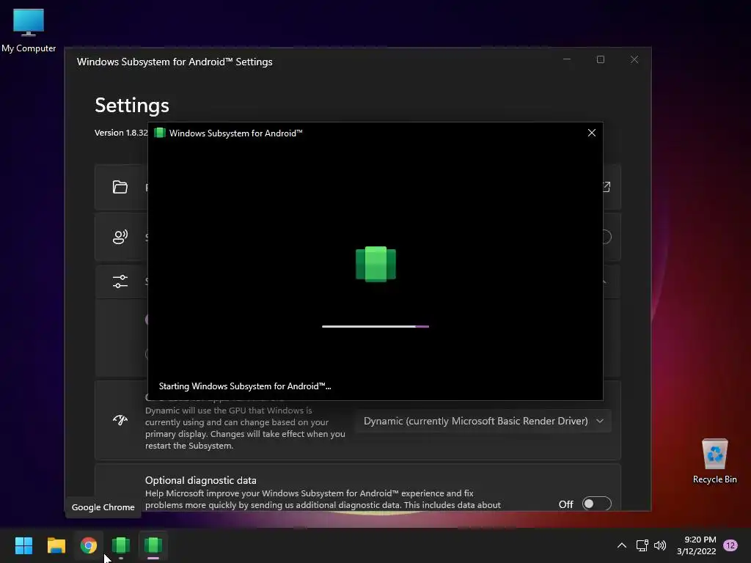
Task: Toggle Optional diagnostic data switch
Action: click(596, 504)
